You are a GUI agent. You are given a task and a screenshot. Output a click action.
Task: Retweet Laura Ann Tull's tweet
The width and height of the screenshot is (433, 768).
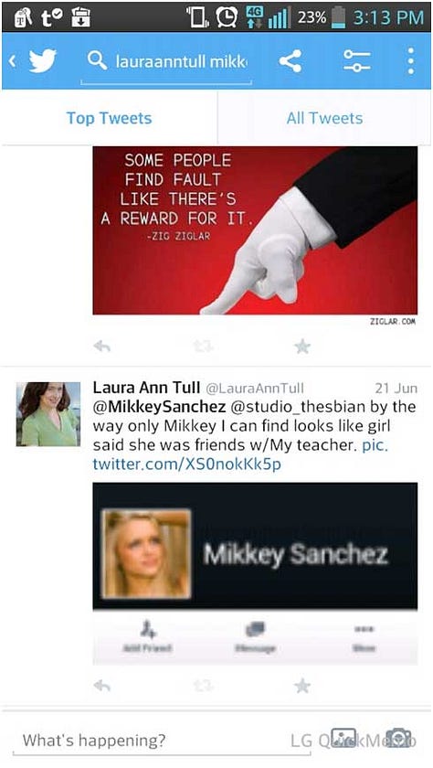204,686
